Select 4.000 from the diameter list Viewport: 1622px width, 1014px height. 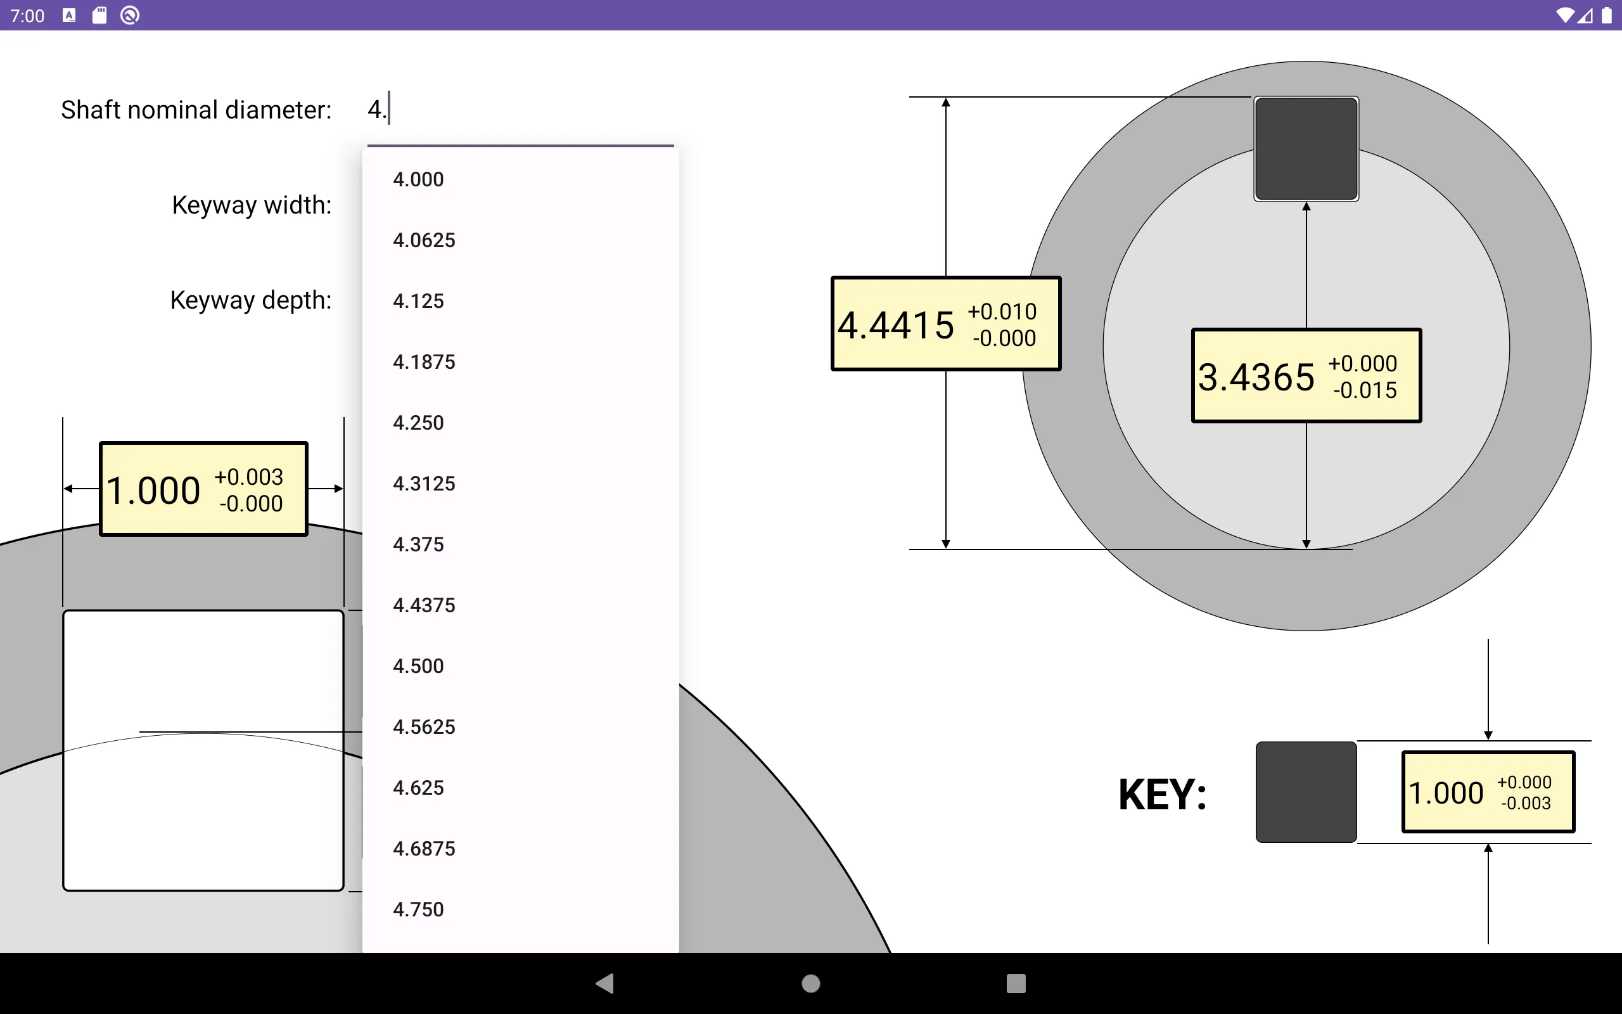(x=520, y=179)
